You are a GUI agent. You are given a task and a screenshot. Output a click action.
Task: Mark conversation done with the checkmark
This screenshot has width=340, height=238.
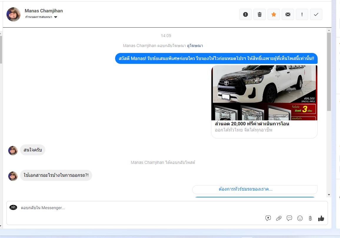point(316,14)
